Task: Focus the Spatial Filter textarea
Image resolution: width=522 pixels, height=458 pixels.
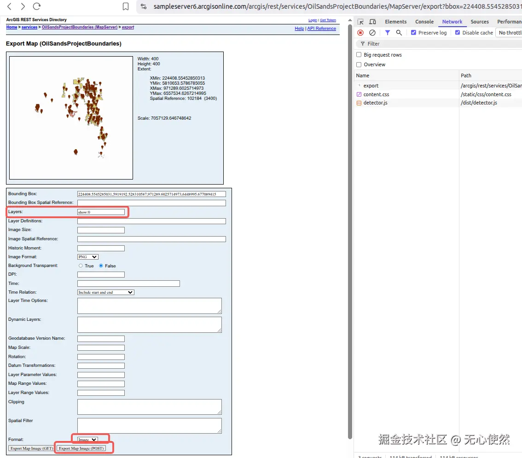Action: pyautogui.click(x=150, y=426)
